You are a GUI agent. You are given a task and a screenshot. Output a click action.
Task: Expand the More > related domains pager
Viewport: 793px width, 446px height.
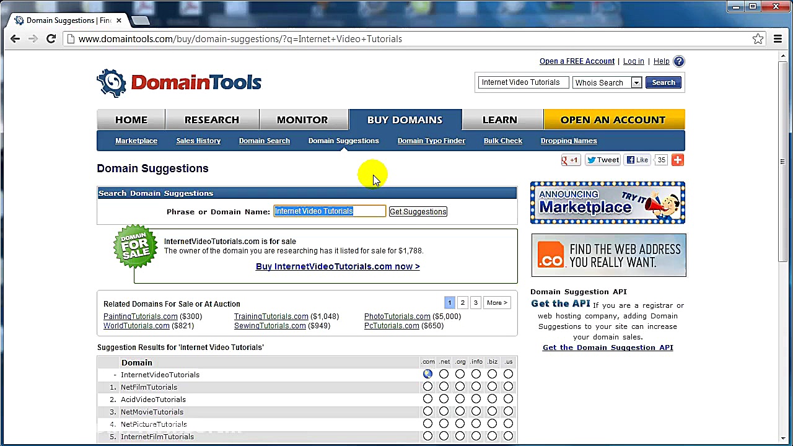pos(497,303)
